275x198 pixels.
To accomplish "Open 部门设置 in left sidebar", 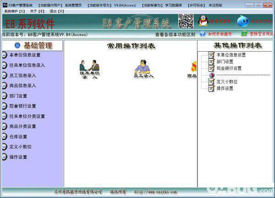I will [x=18, y=96].
